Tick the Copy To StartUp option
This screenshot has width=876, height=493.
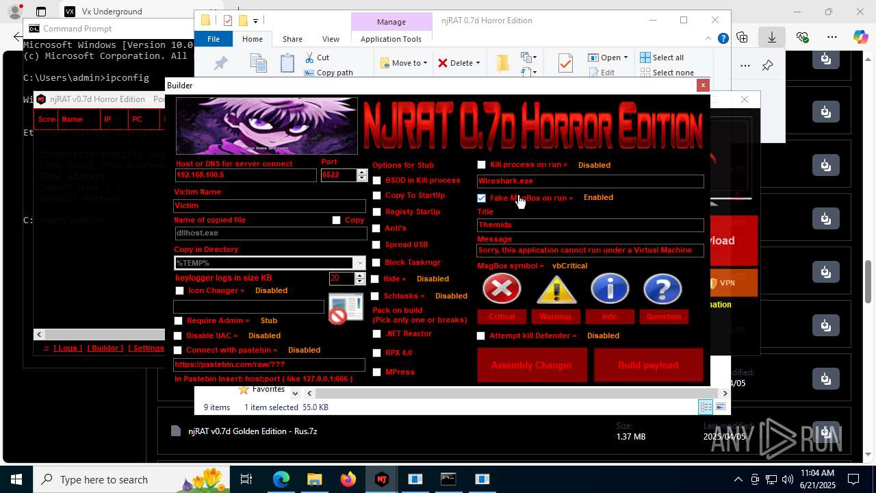[x=376, y=196]
